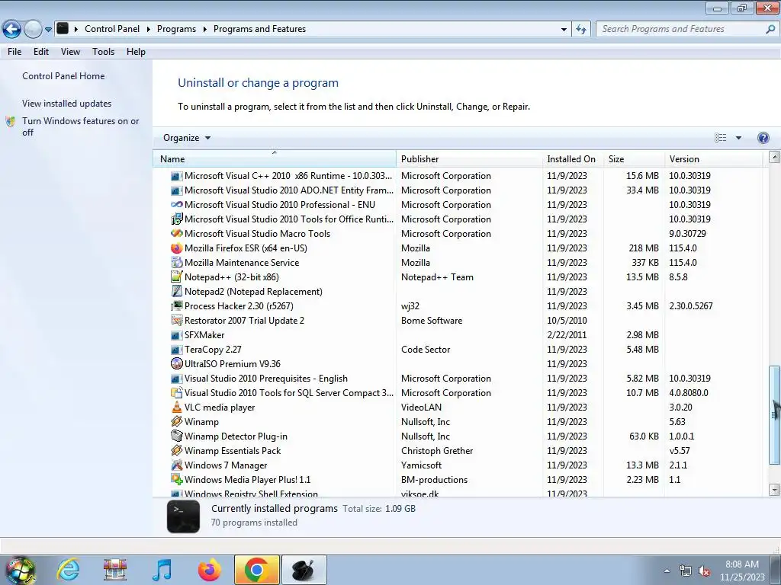The width and height of the screenshot is (781, 585).
Task: Sort by the Version column header
Action: [x=714, y=158]
